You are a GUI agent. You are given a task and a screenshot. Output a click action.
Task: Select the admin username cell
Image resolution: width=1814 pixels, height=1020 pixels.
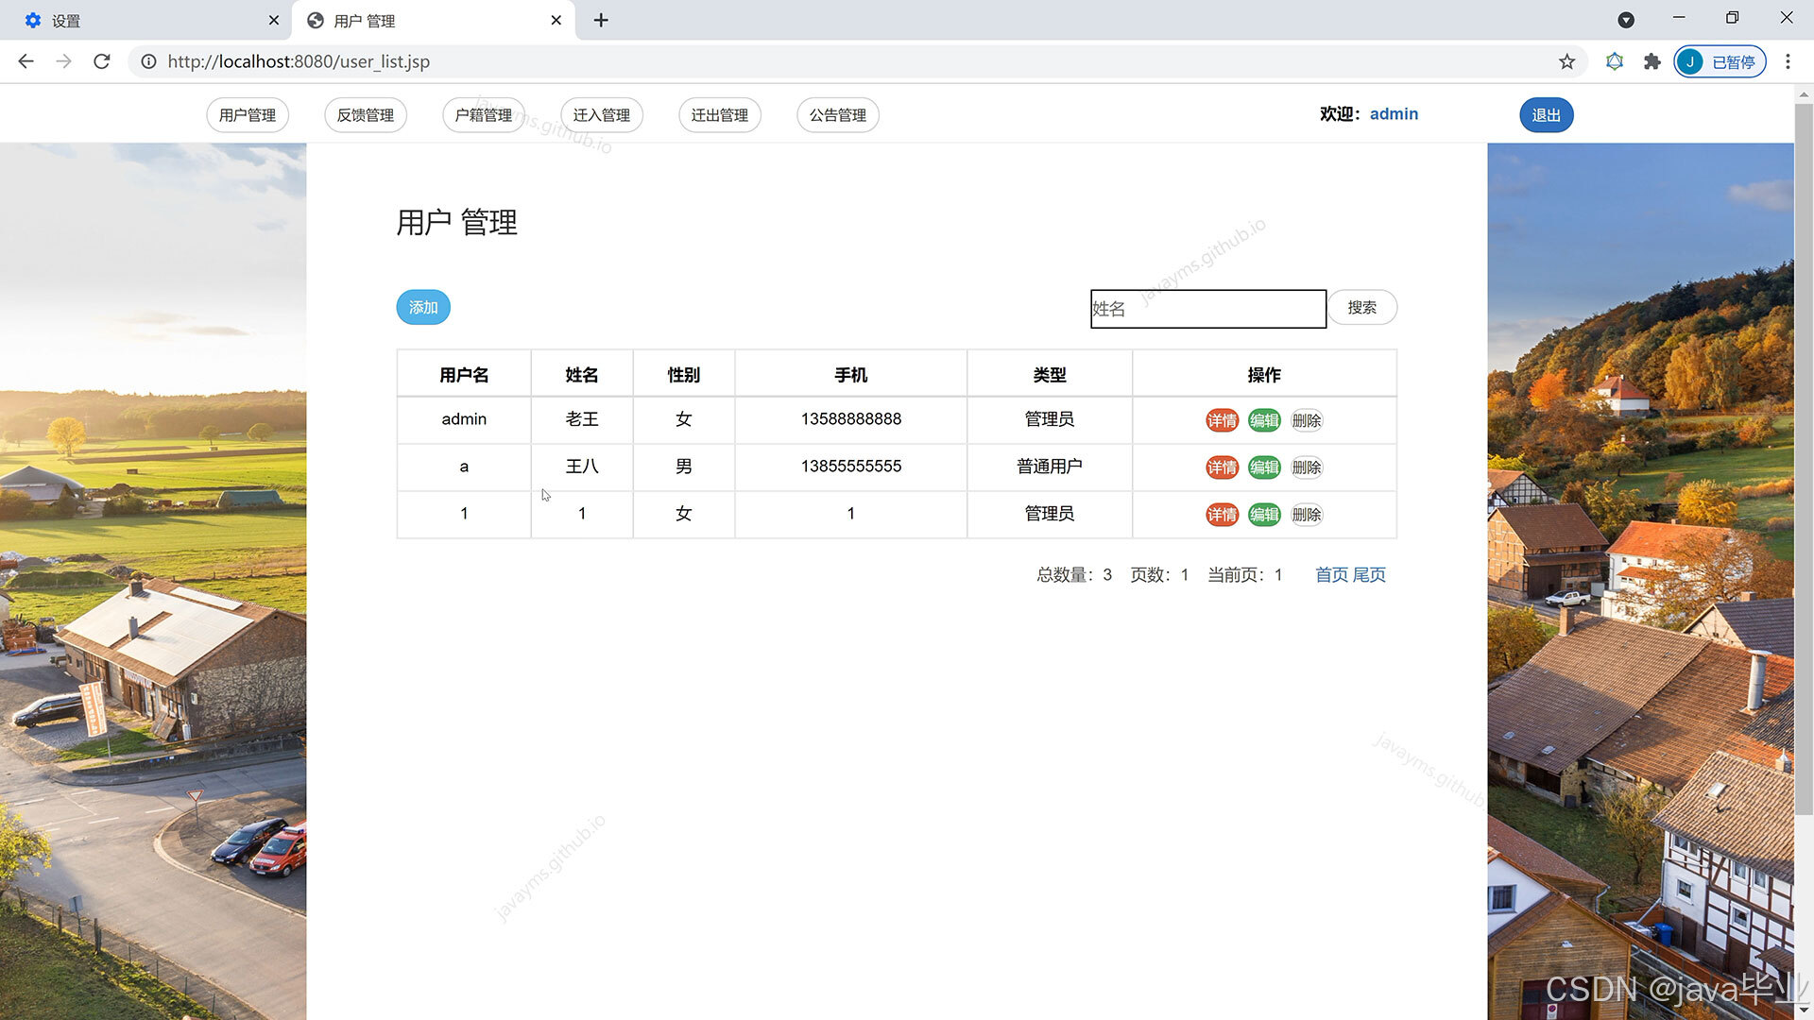(464, 419)
